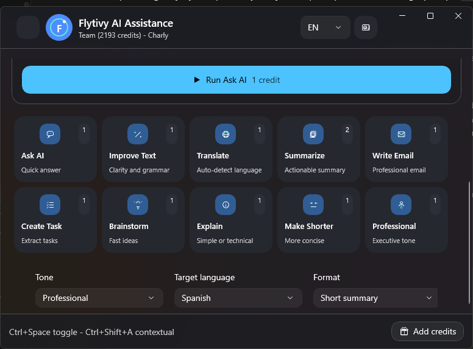Click the credit badge on the Make Shorter card
The width and height of the screenshot is (473, 349).
(347, 205)
